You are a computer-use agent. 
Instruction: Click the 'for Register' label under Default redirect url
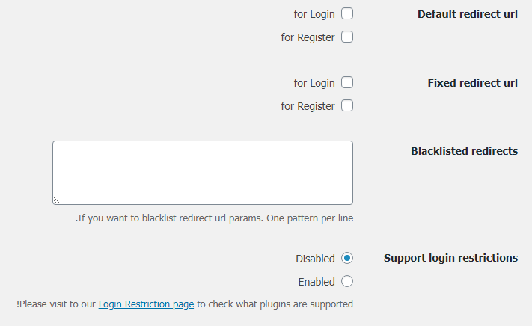308,37
